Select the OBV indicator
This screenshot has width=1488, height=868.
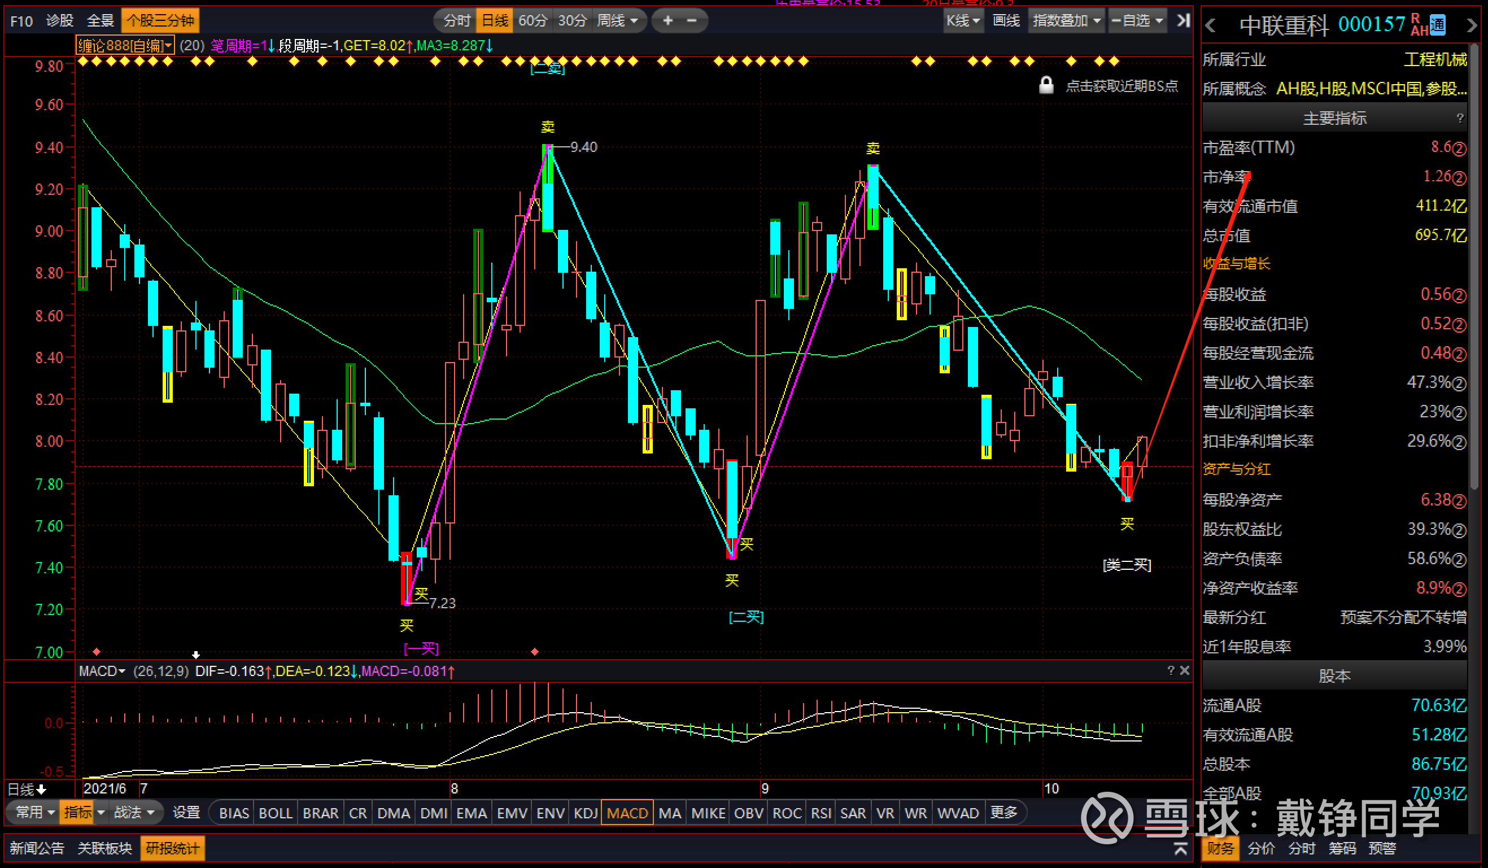pos(748,813)
